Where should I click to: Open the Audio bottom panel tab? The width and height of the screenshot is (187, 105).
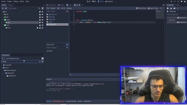[x=80, y=101]
